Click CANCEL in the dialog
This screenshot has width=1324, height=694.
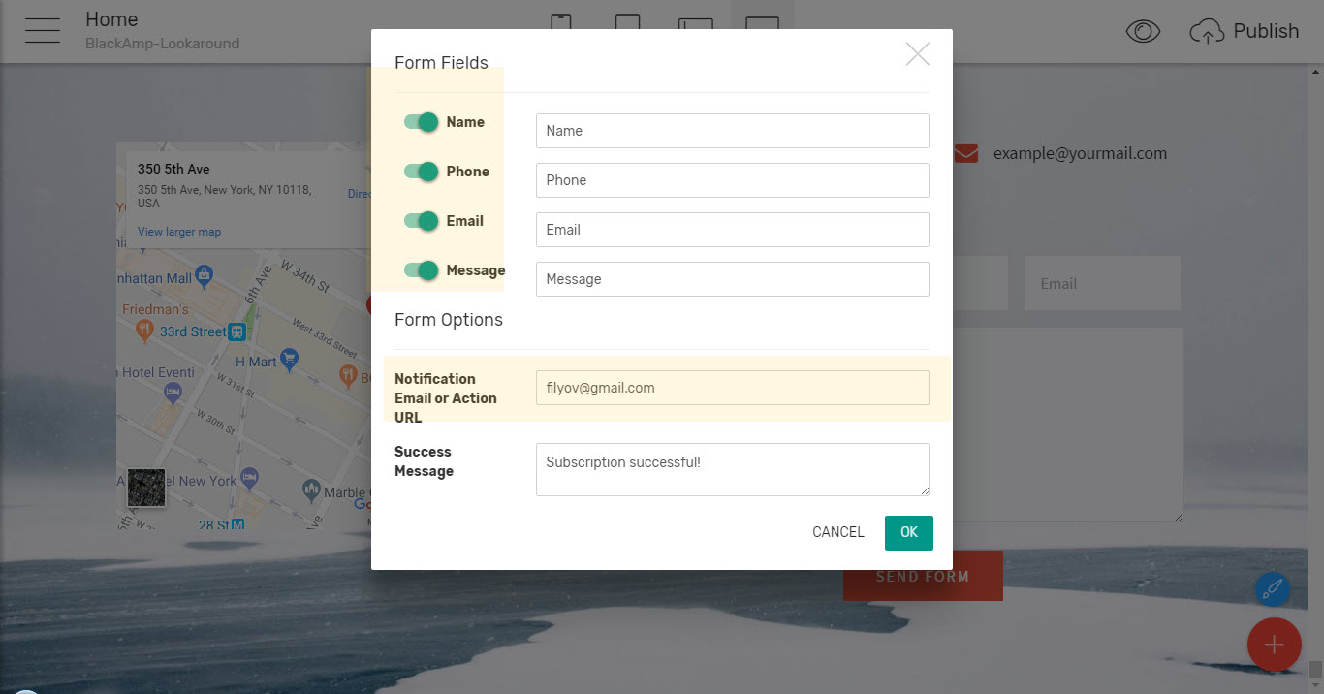tap(837, 532)
